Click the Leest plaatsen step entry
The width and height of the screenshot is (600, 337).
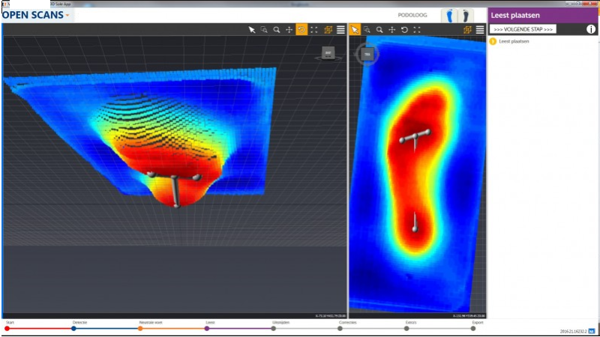[514, 41]
